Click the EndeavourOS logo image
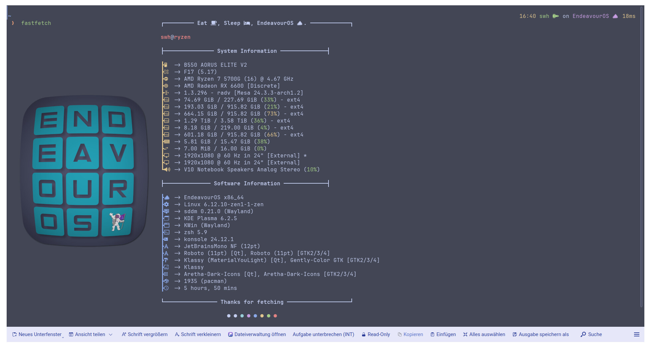Screen dimensions: 651x350 (x=84, y=171)
